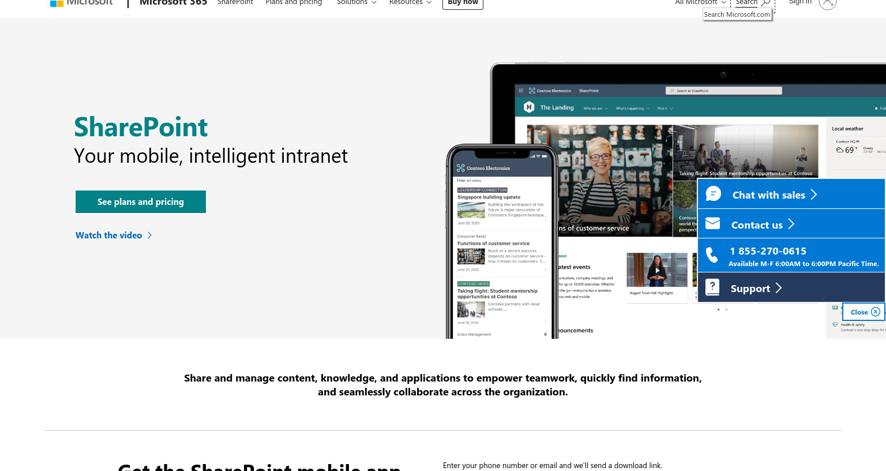The height and width of the screenshot is (471, 886).
Task: Open the Plans and pricing nav item
Action: tap(294, 2)
